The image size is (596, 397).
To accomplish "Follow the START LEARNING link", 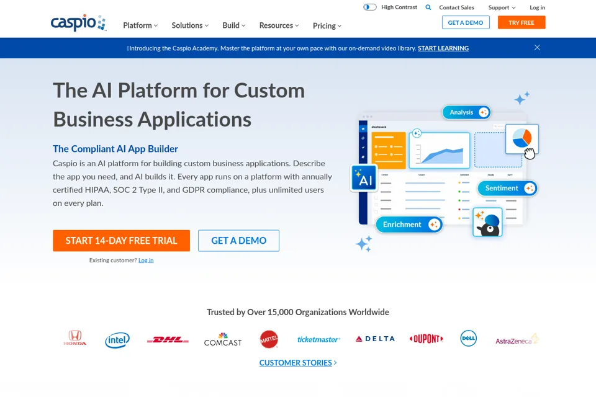I will point(443,48).
